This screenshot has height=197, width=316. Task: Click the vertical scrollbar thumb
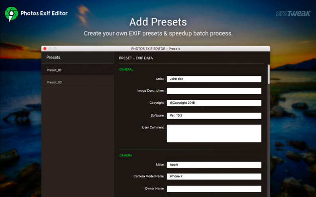pos(269,74)
